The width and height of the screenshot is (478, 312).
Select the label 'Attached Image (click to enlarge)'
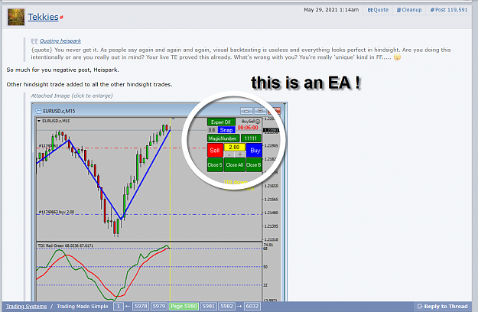72,96
